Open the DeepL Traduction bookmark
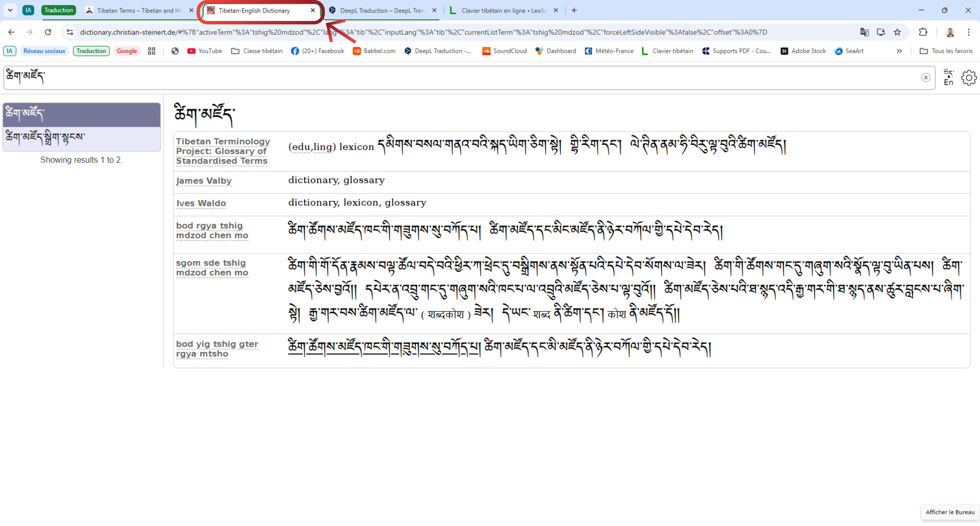This screenshot has height=526, width=980. tap(438, 51)
